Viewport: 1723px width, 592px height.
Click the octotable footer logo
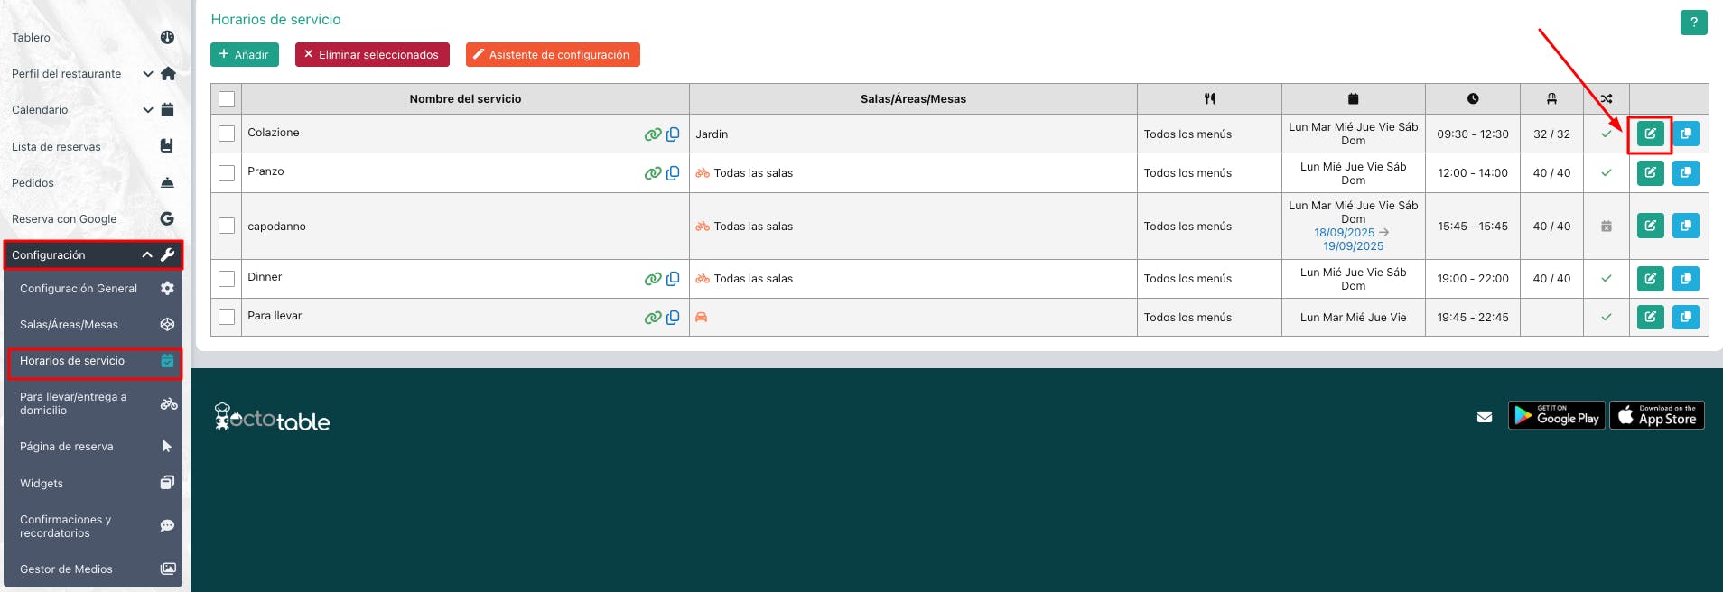click(x=272, y=418)
